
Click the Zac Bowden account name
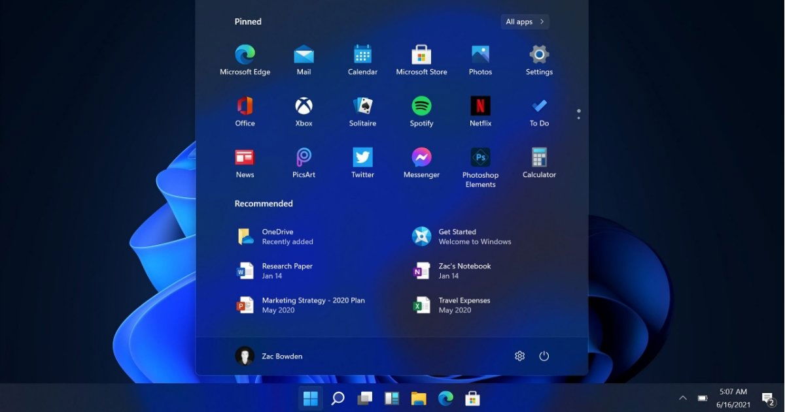(x=283, y=356)
